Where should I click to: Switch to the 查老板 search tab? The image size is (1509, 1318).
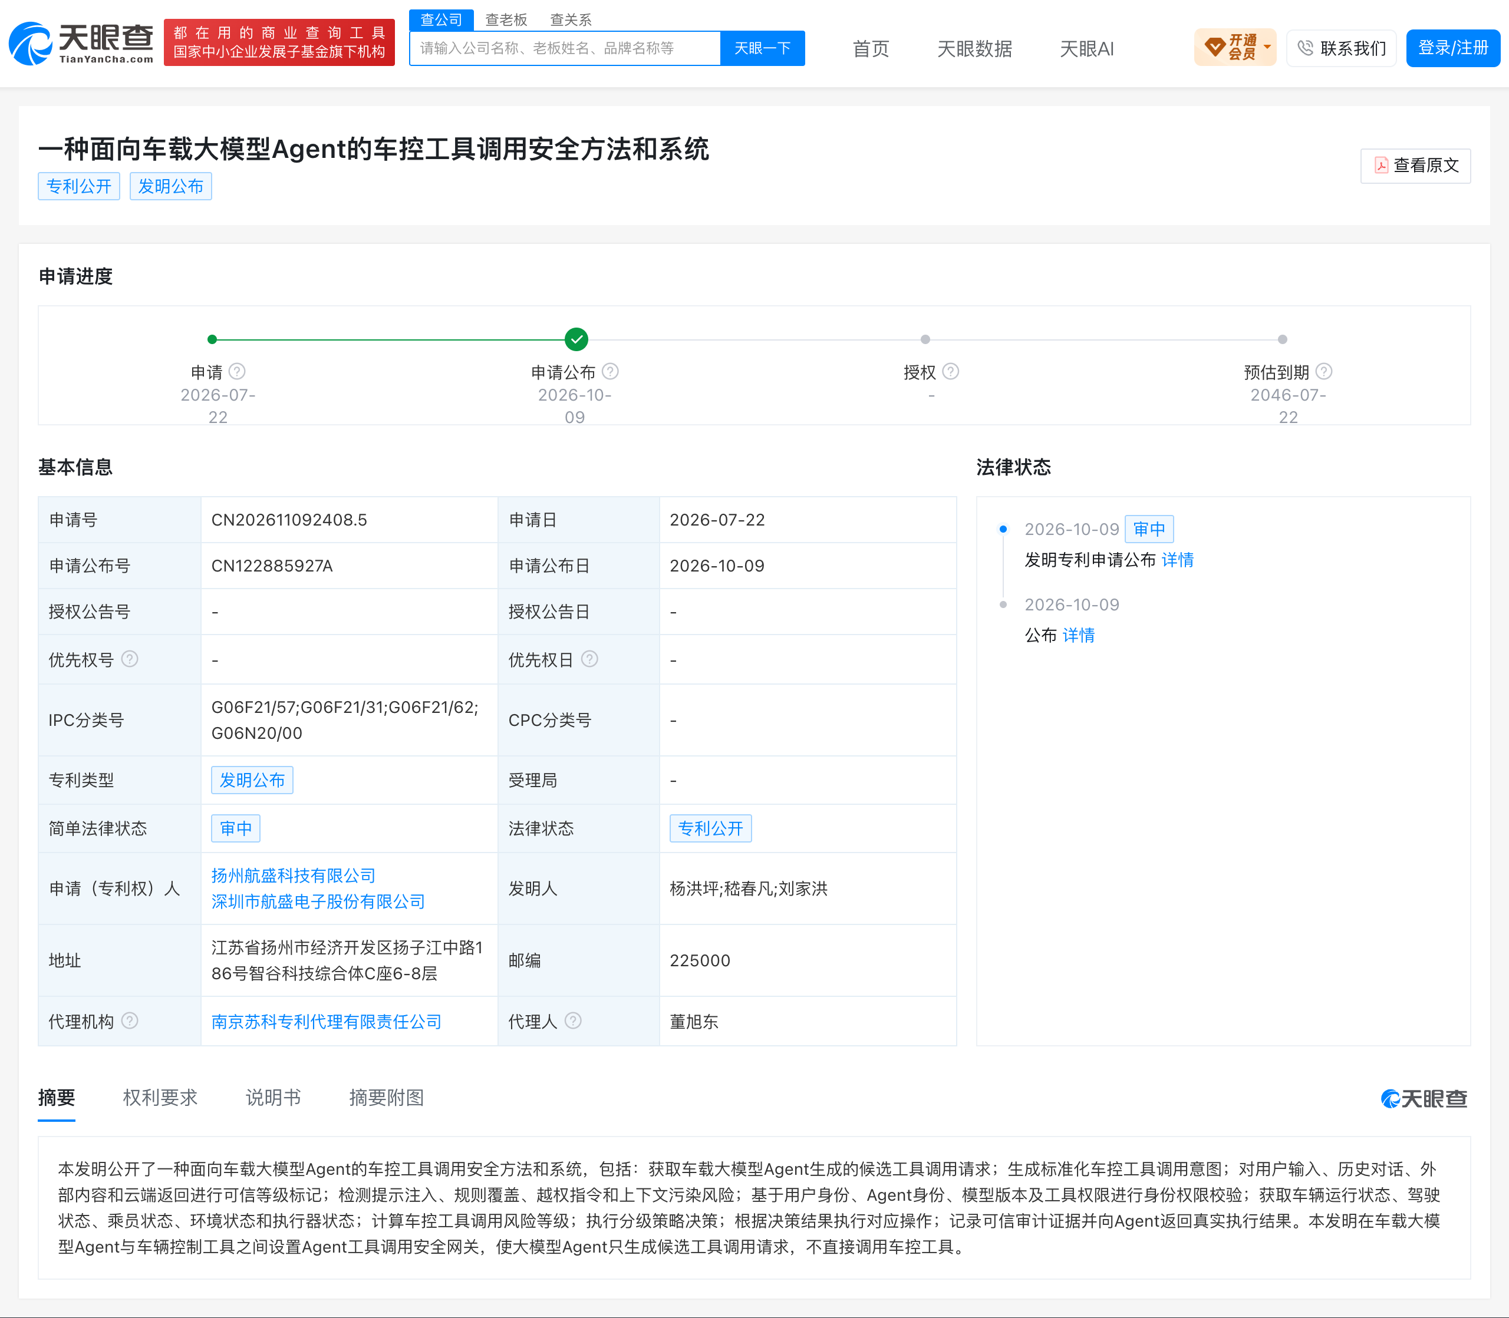click(x=506, y=20)
